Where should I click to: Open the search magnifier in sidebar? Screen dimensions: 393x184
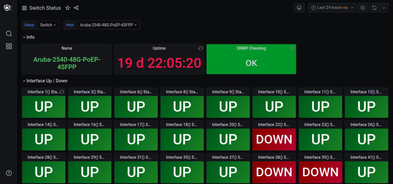[9, 34]
